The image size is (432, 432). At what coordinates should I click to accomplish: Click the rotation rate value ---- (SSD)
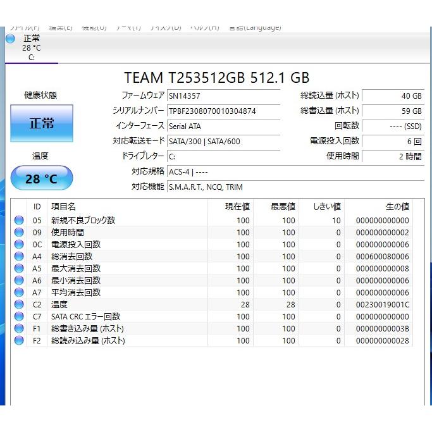(393, 126)
